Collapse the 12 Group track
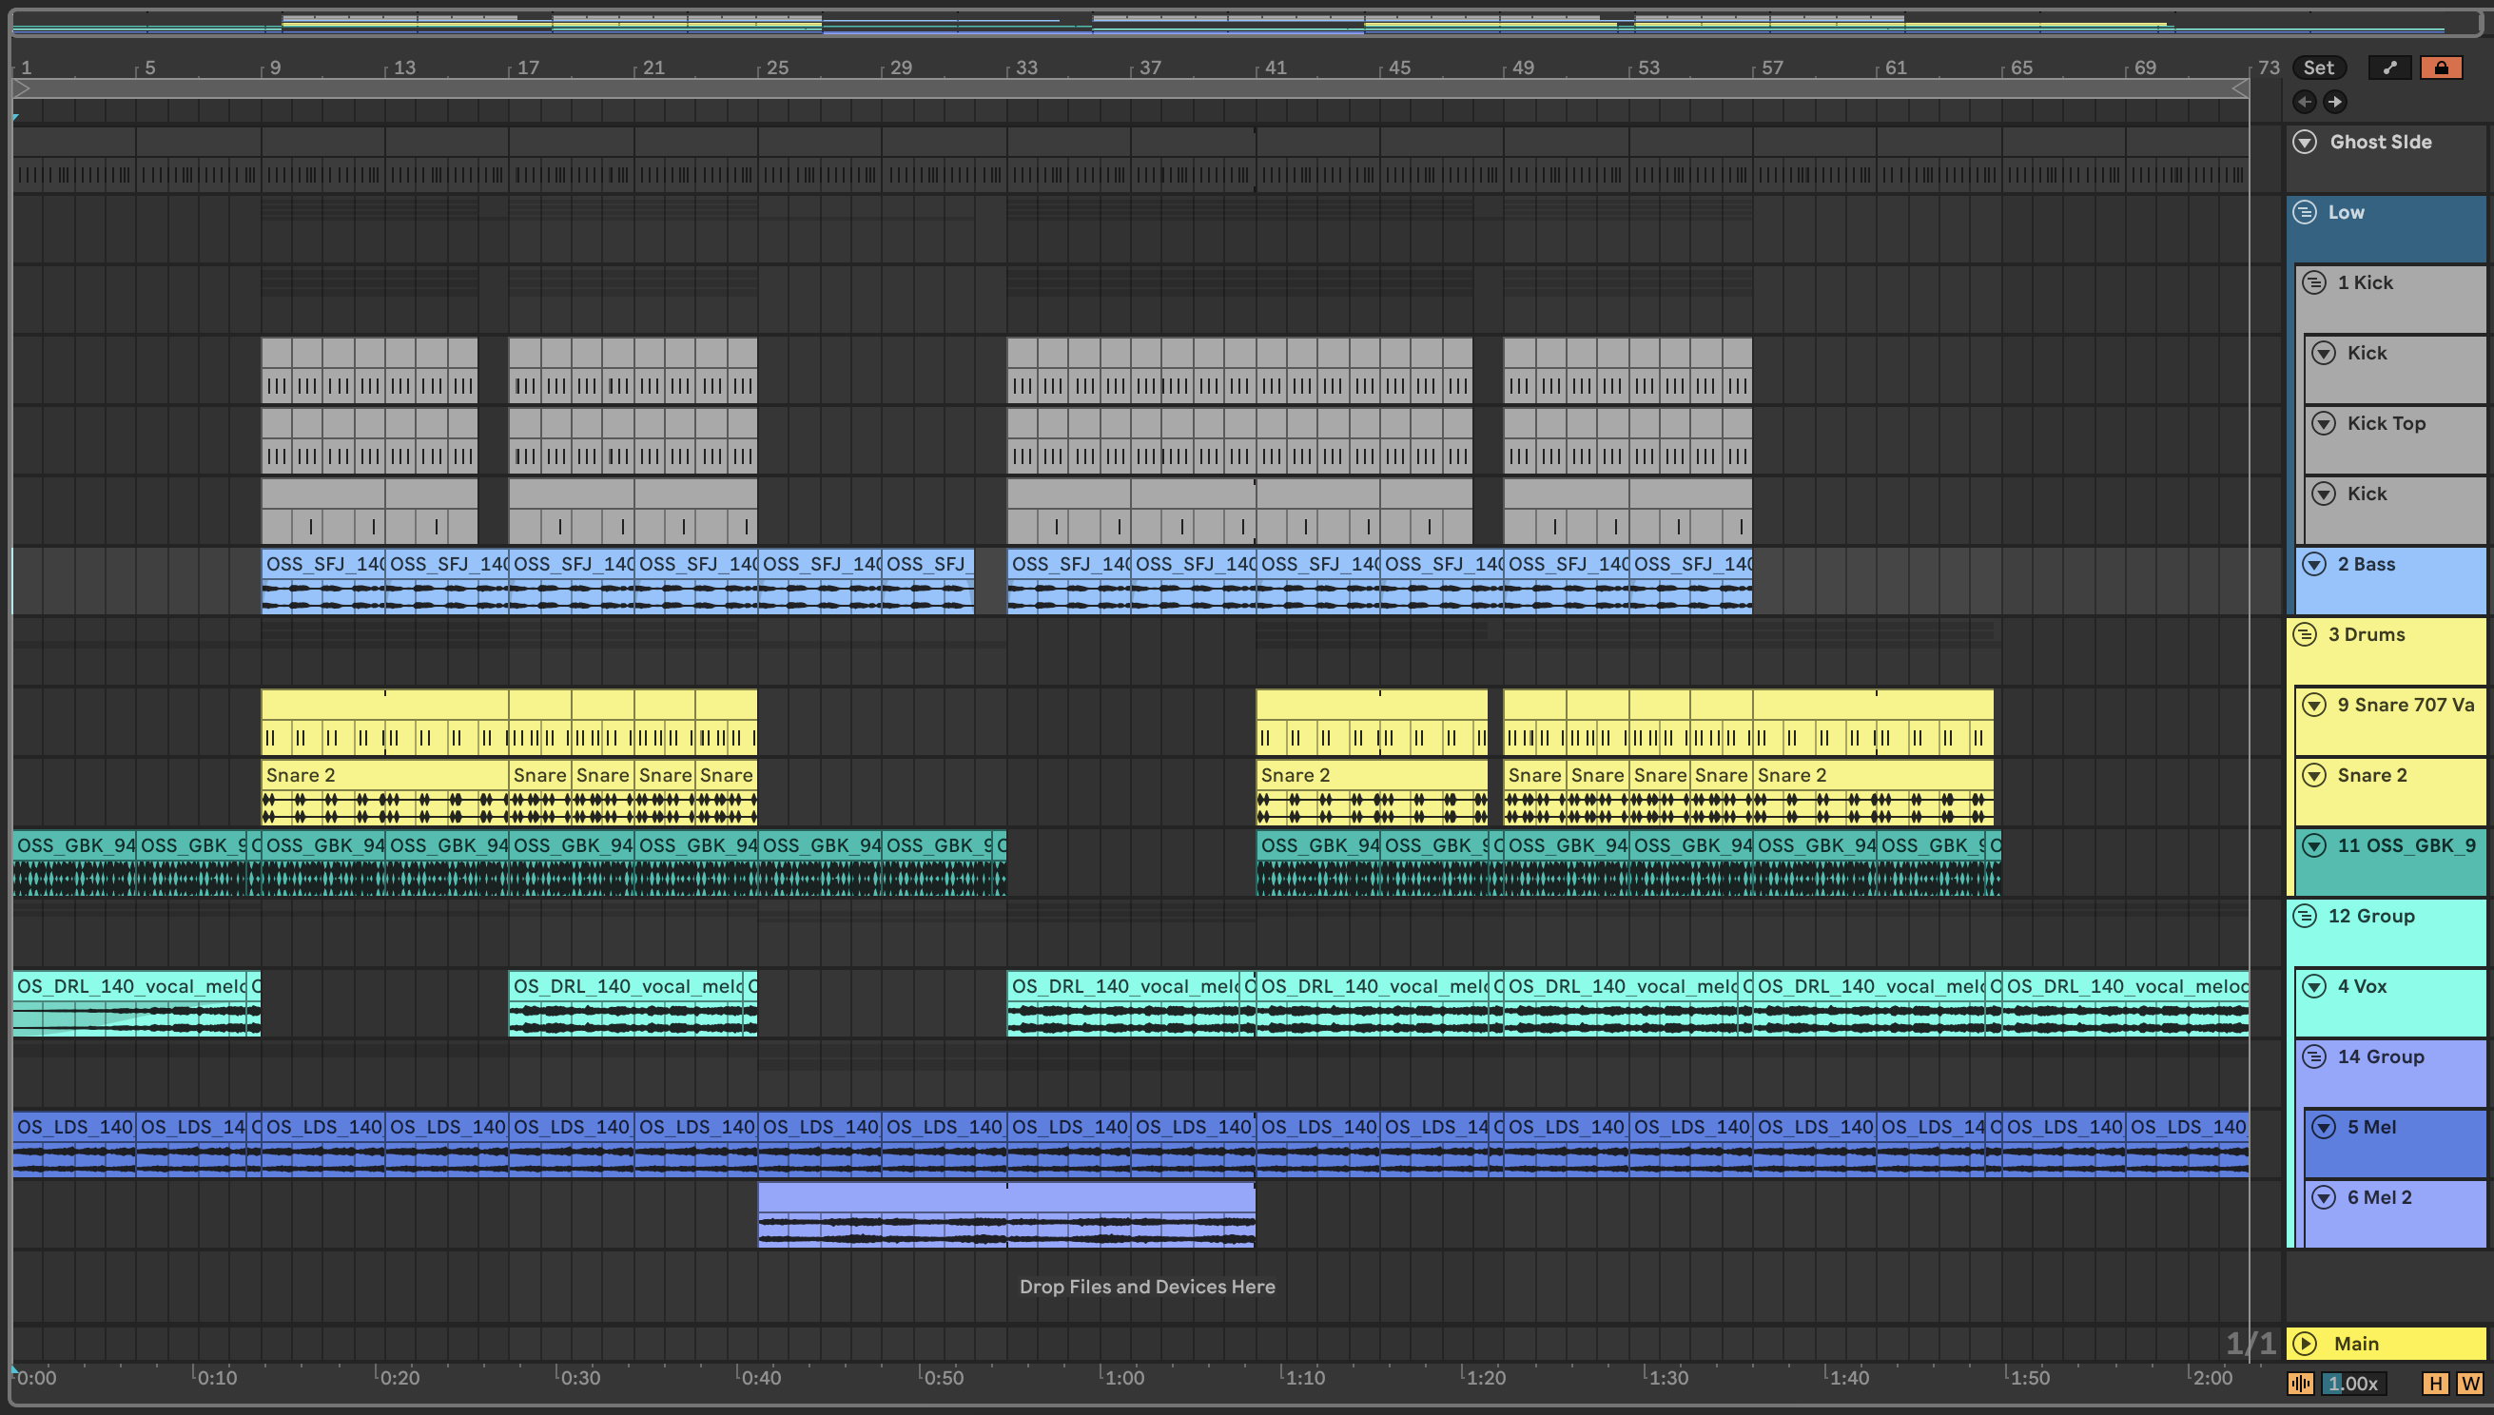 [2305, 916]
